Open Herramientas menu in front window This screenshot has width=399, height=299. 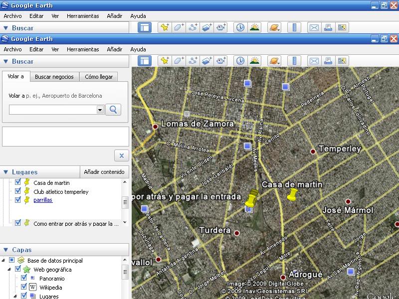83,49
